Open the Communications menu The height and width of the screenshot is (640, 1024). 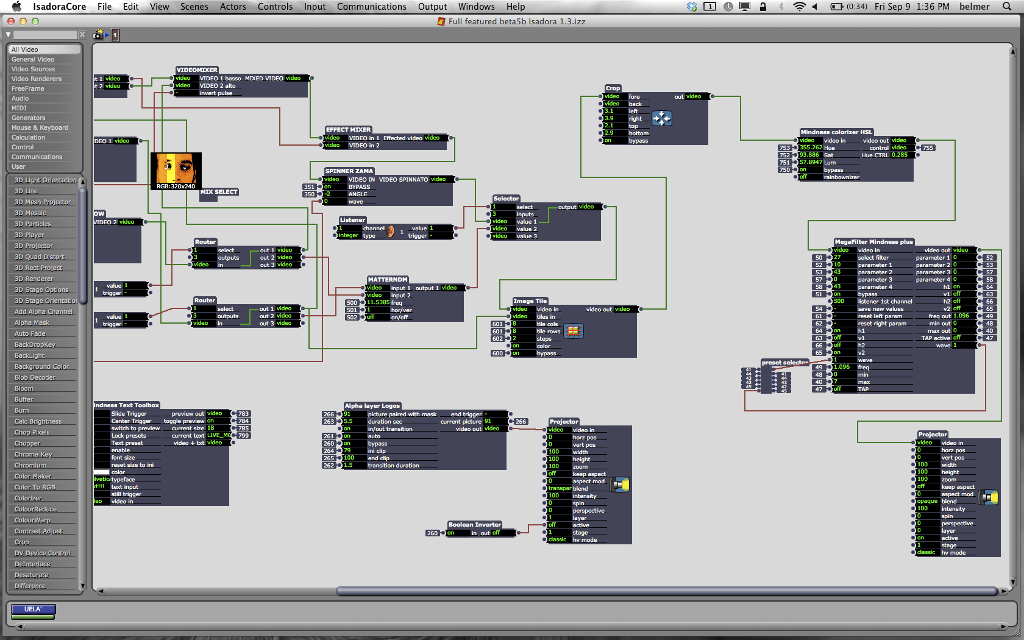[x=372, y=7]
